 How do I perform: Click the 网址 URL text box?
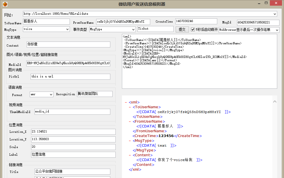point(150,14)
